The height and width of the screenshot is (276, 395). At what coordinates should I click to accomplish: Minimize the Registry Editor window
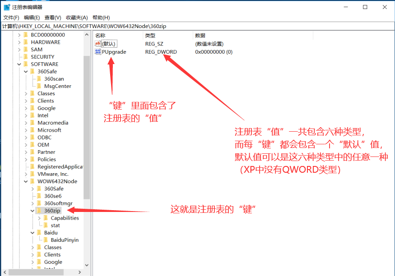346,7
